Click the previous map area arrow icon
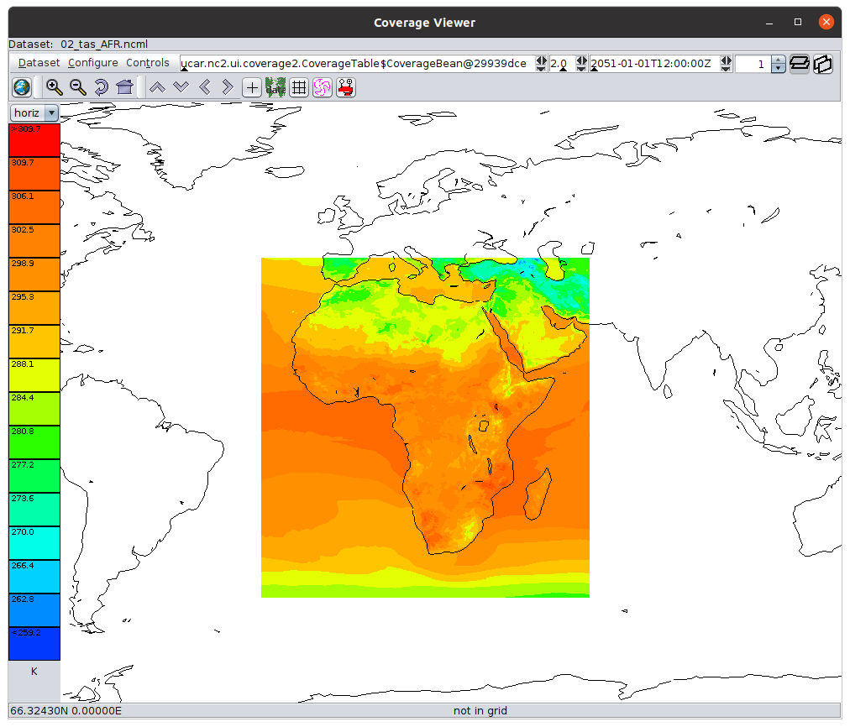 [x=101, y=87]
